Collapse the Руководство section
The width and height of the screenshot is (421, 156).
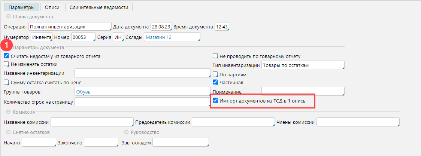(127, 132)
